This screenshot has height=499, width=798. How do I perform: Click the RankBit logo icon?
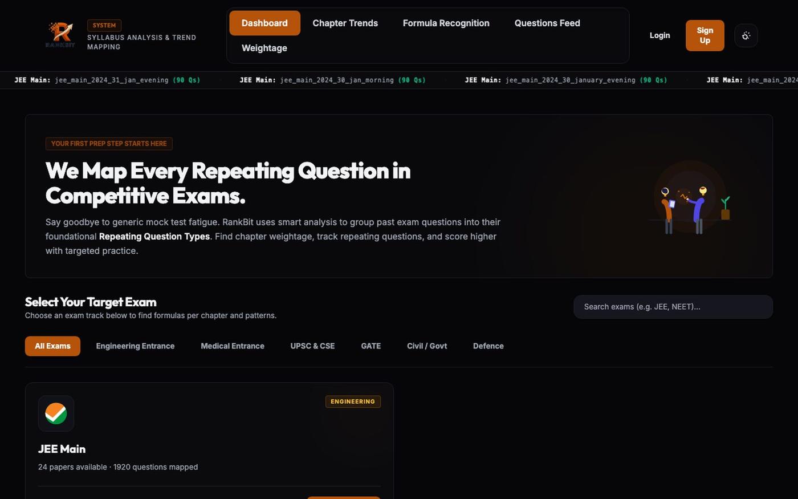(60, 35)
